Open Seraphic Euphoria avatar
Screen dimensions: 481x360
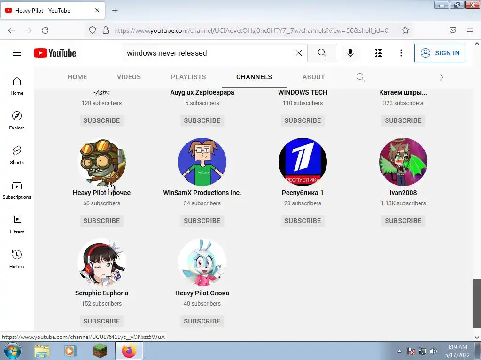tap(101, 262)
